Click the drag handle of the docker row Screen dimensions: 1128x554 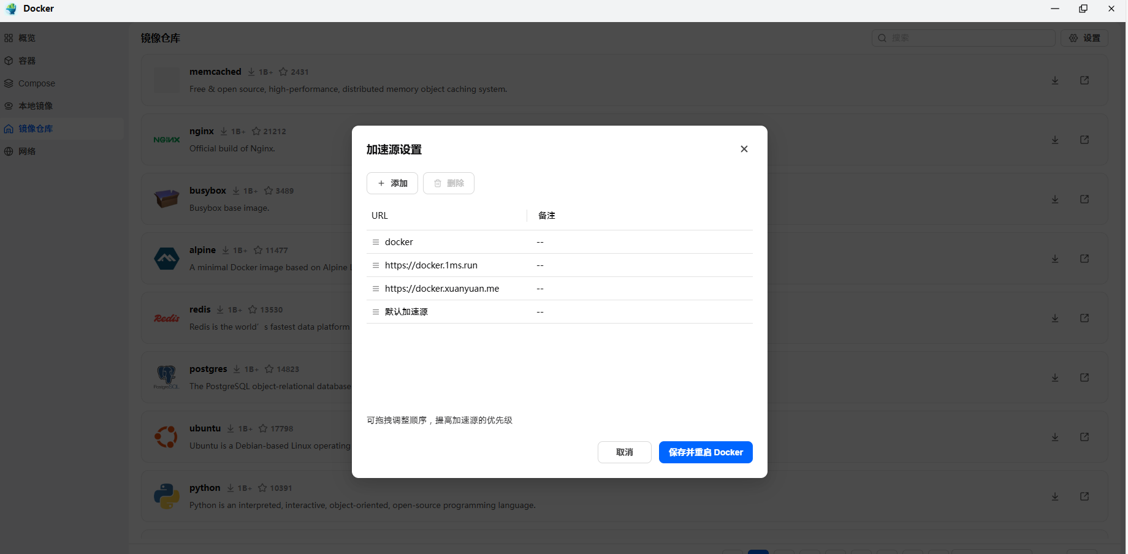pos(376,242)
